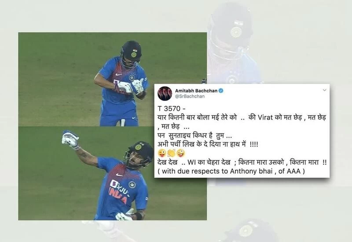Click the blue verified badge

coord(221,91)
